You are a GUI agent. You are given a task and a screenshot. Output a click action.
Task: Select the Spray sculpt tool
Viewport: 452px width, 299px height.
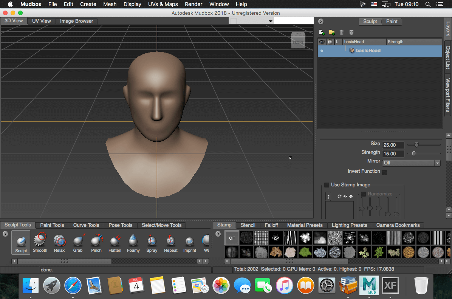click(152, 242)
